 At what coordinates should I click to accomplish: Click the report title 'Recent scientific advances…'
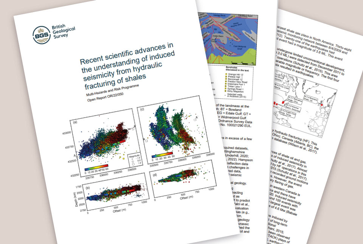coord(127,65)
